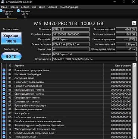Select the Составная температура row
The height and width of the screenshot is (139, 138).
pyautogui.click(x=67, y=74)
